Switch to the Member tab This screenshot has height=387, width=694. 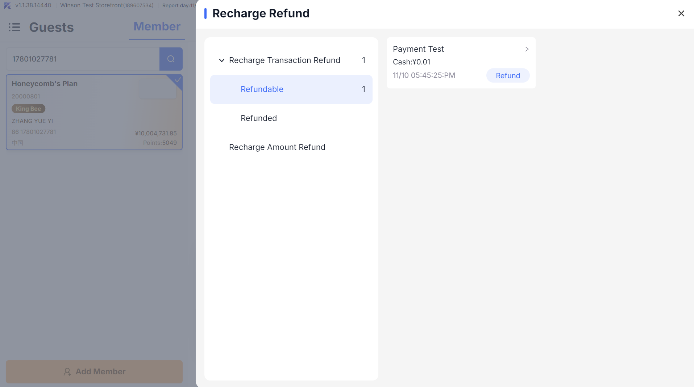tap(157, 27)
